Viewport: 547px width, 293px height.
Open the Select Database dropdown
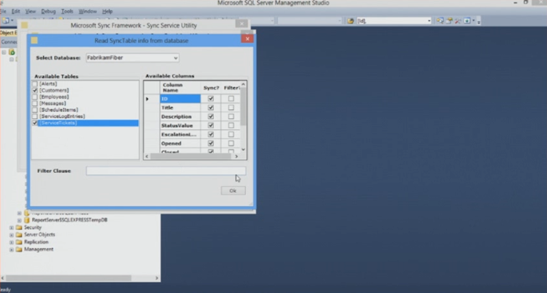tap(176, 58)
